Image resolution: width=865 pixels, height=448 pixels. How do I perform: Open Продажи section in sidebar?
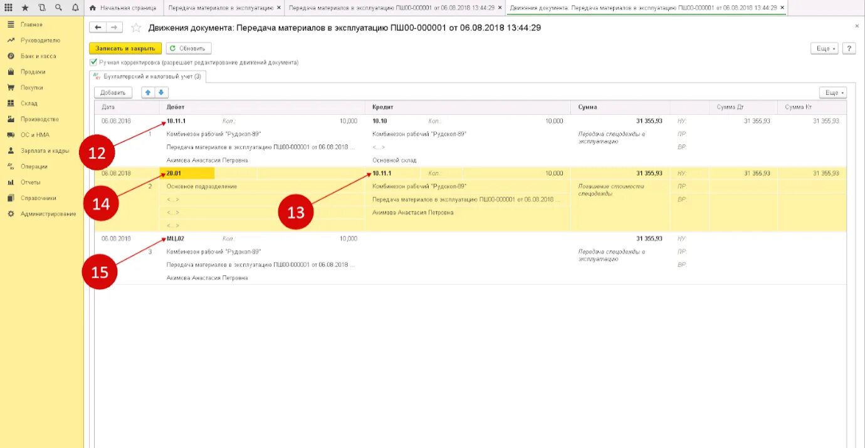(33, 71)
